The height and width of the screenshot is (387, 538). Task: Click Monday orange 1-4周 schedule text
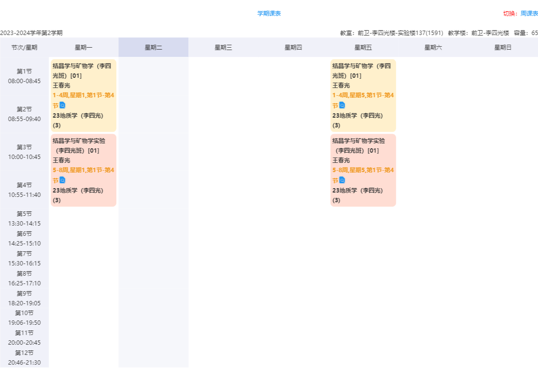[83, 95]
